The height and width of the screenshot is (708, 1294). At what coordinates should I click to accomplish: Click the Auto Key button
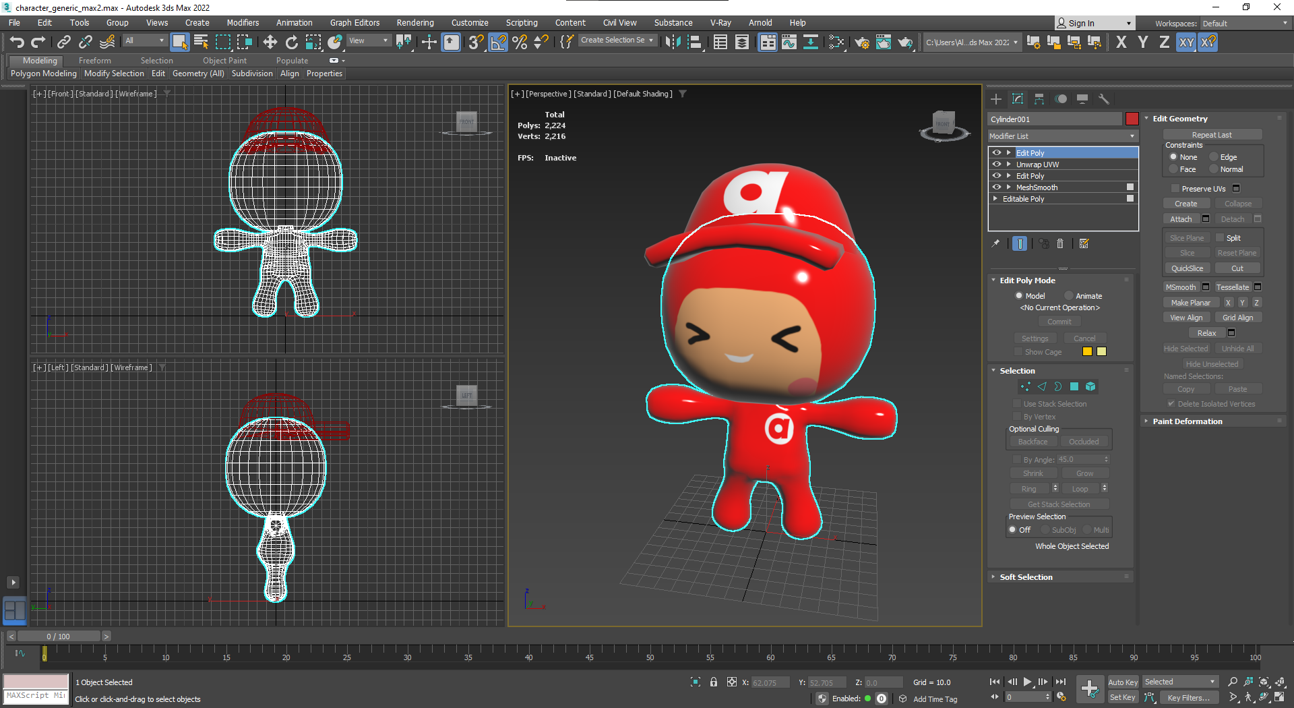tap(1123, 682)
